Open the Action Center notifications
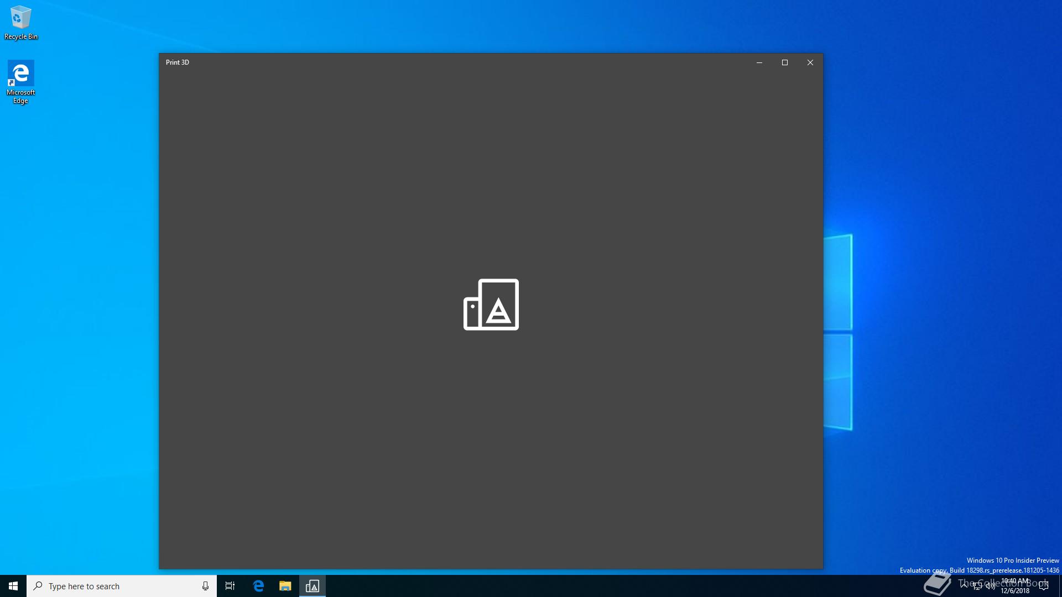 click(1044, 586)
